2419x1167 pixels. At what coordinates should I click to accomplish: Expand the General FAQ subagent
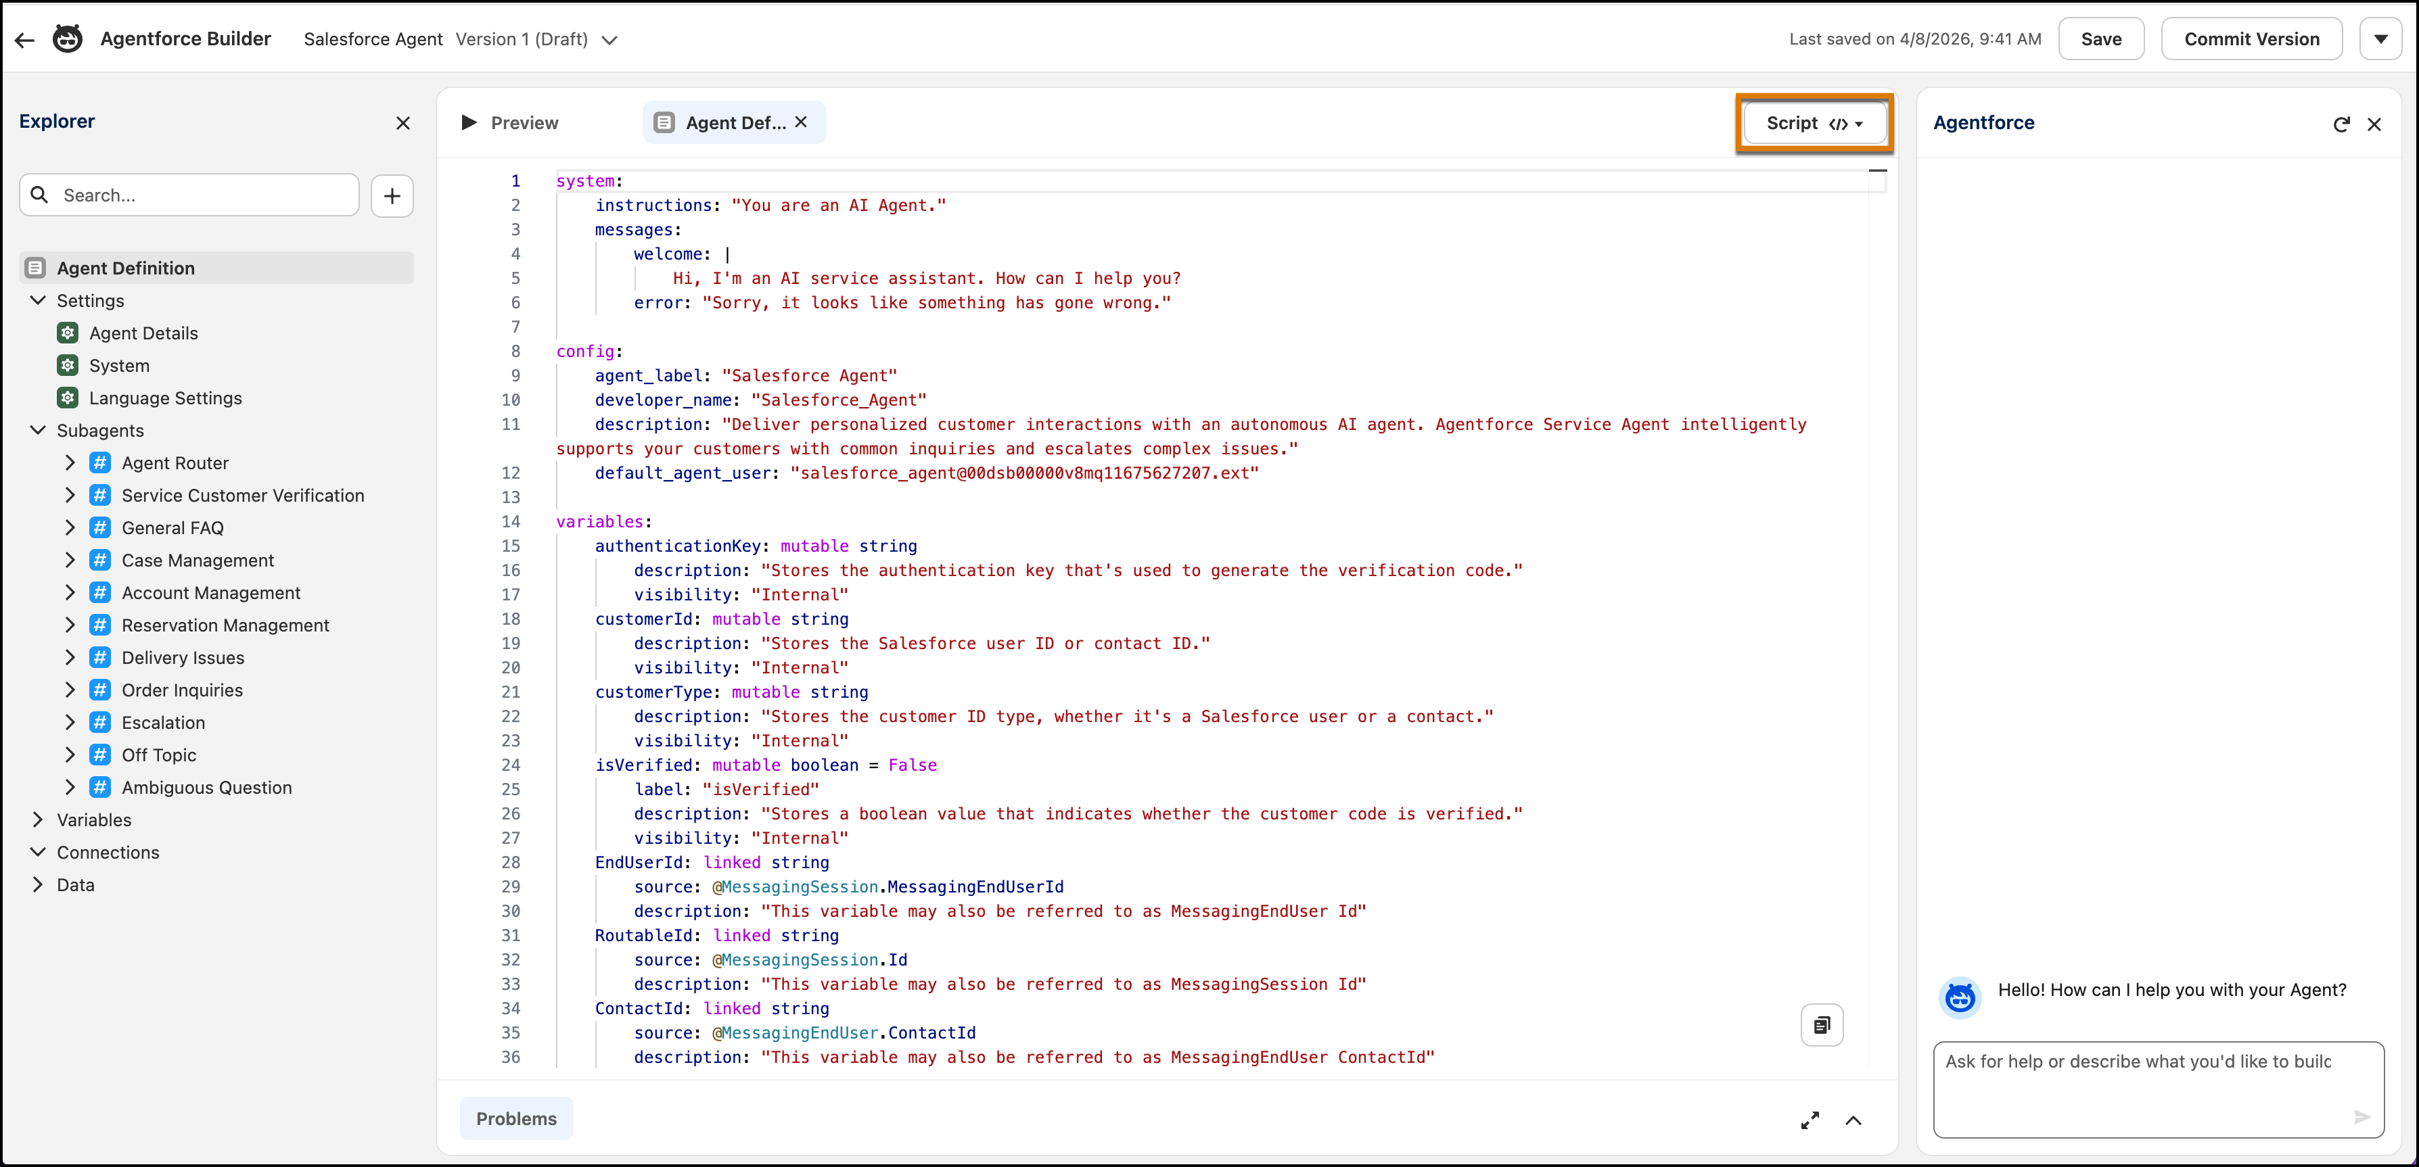pos(70,527)
